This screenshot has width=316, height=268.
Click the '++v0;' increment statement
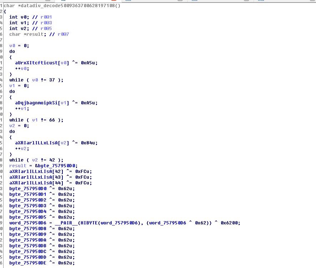[22, 69]
